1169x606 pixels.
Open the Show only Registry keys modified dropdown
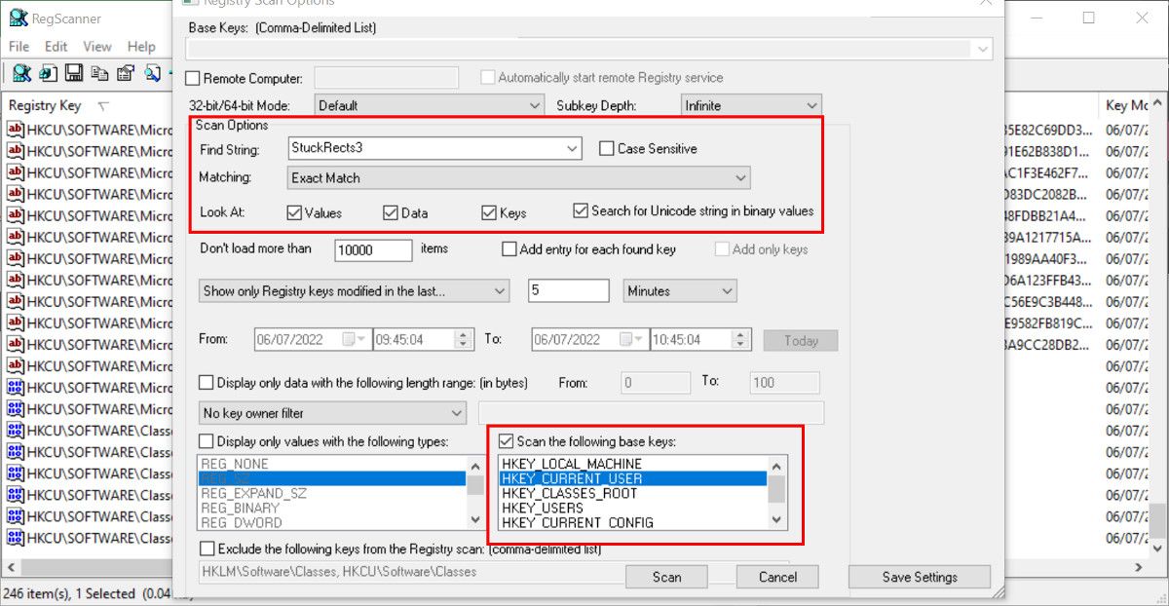click(x=354, y=290)
